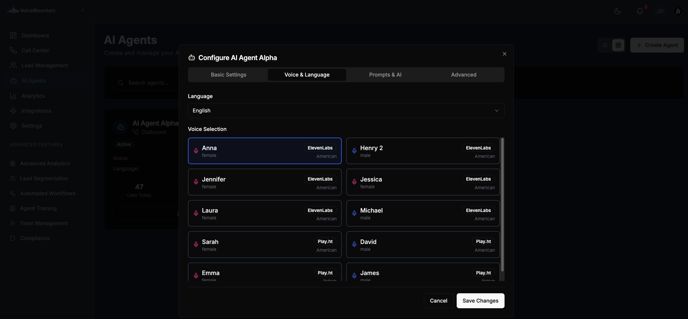Open Compliance shield icon
The height and width of the screenshot is (319, 688).
point(13,238)
